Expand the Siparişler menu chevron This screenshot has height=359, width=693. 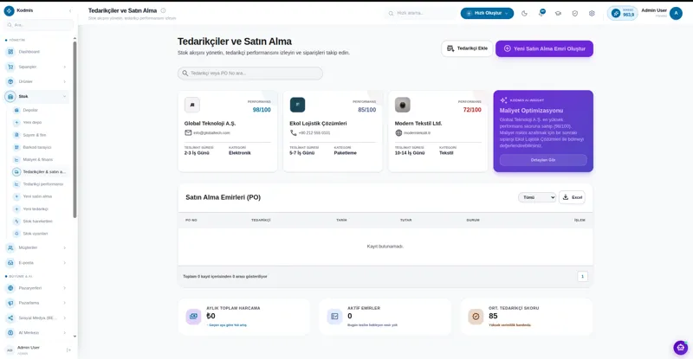click(x=64, y=67)
